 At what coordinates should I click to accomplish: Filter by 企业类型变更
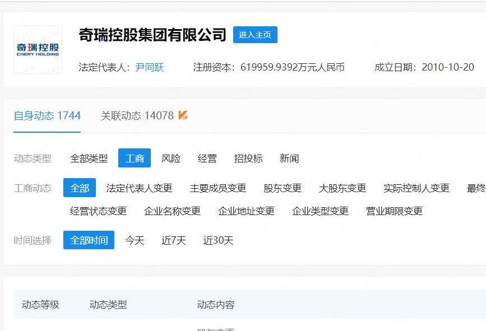pyautogui.click(x=320, y=211)
